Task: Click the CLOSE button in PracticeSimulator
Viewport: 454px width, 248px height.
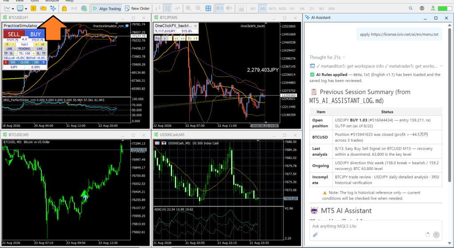Action: pyautogui.click(x=24, y=62)
